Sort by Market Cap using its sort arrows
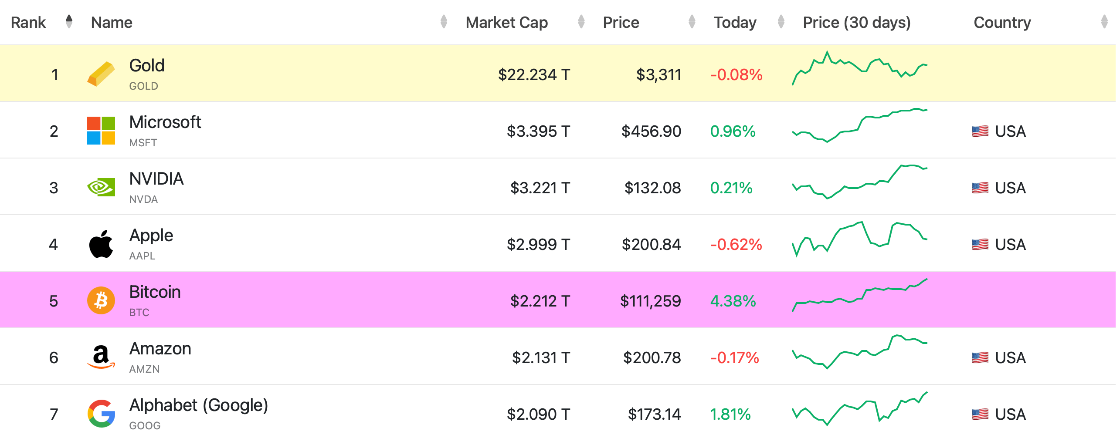Image resolution: width=1120 pixels, height=438 pixels. click(x=581, y=21)
